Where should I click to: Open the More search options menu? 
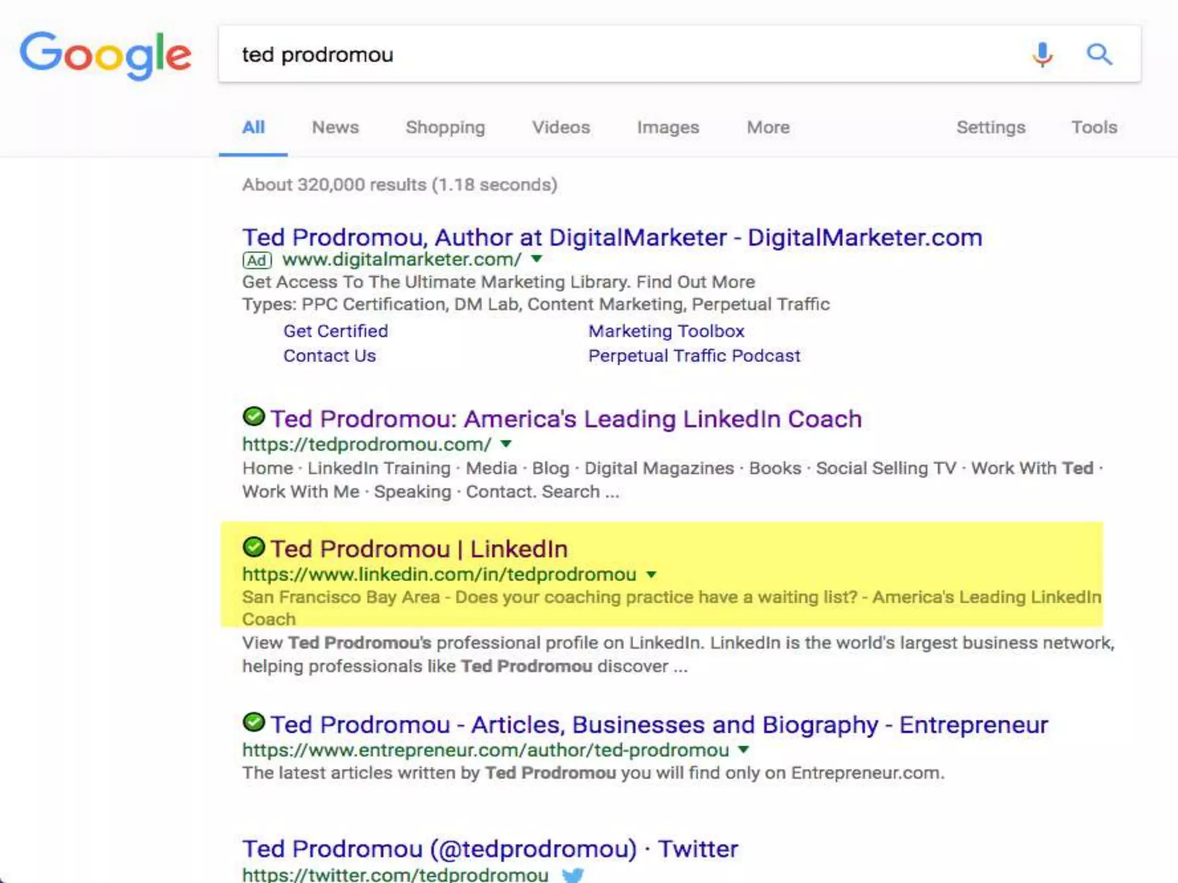tap(768, 127)
